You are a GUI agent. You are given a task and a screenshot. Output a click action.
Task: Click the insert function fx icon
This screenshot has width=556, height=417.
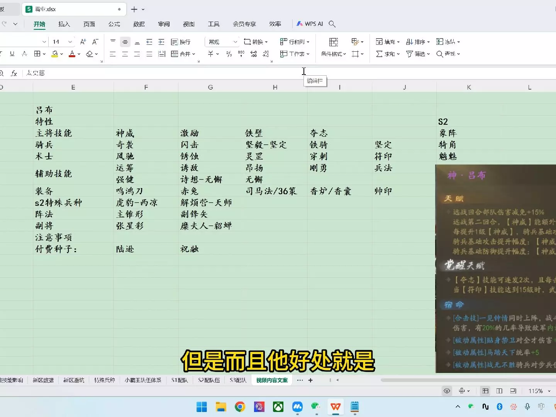point(14,73)
